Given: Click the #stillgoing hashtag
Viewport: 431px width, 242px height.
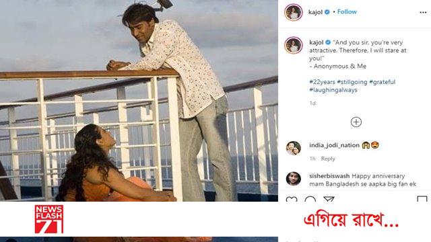Looking at the screenshot, I should (x=352, y=82).
